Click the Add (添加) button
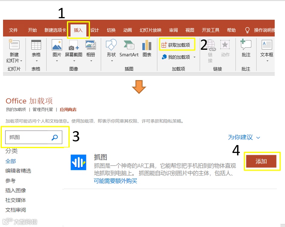Image resolution: width=285 pixels, height=227 pixels. pyautogui.click(x=261, y=161)
